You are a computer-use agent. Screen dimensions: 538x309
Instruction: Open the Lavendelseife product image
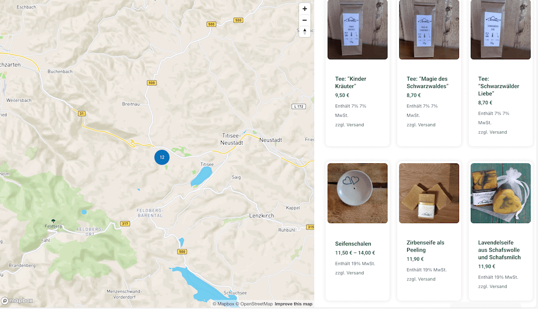[500, 193]
